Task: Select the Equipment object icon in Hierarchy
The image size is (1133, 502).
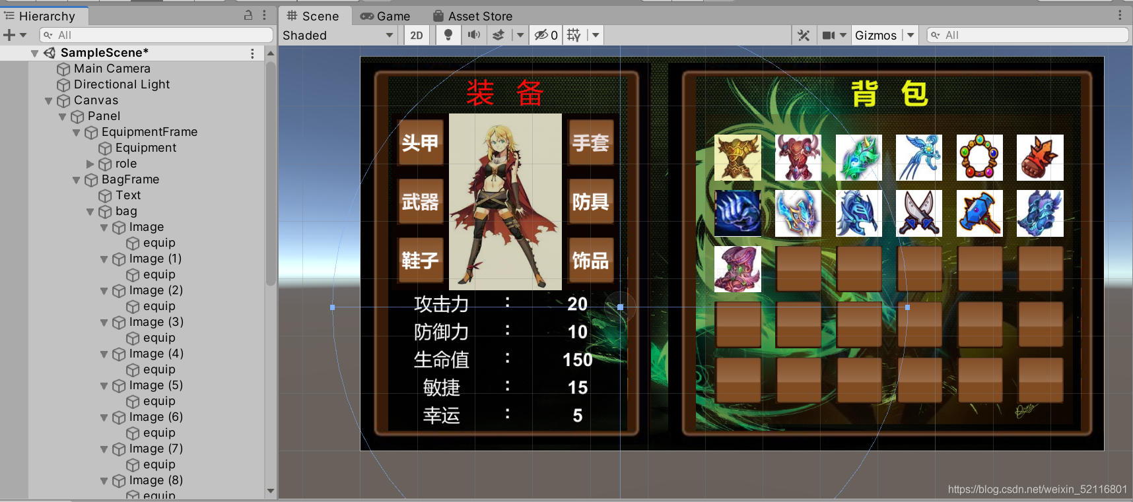Action: click(x=105, y=148)
